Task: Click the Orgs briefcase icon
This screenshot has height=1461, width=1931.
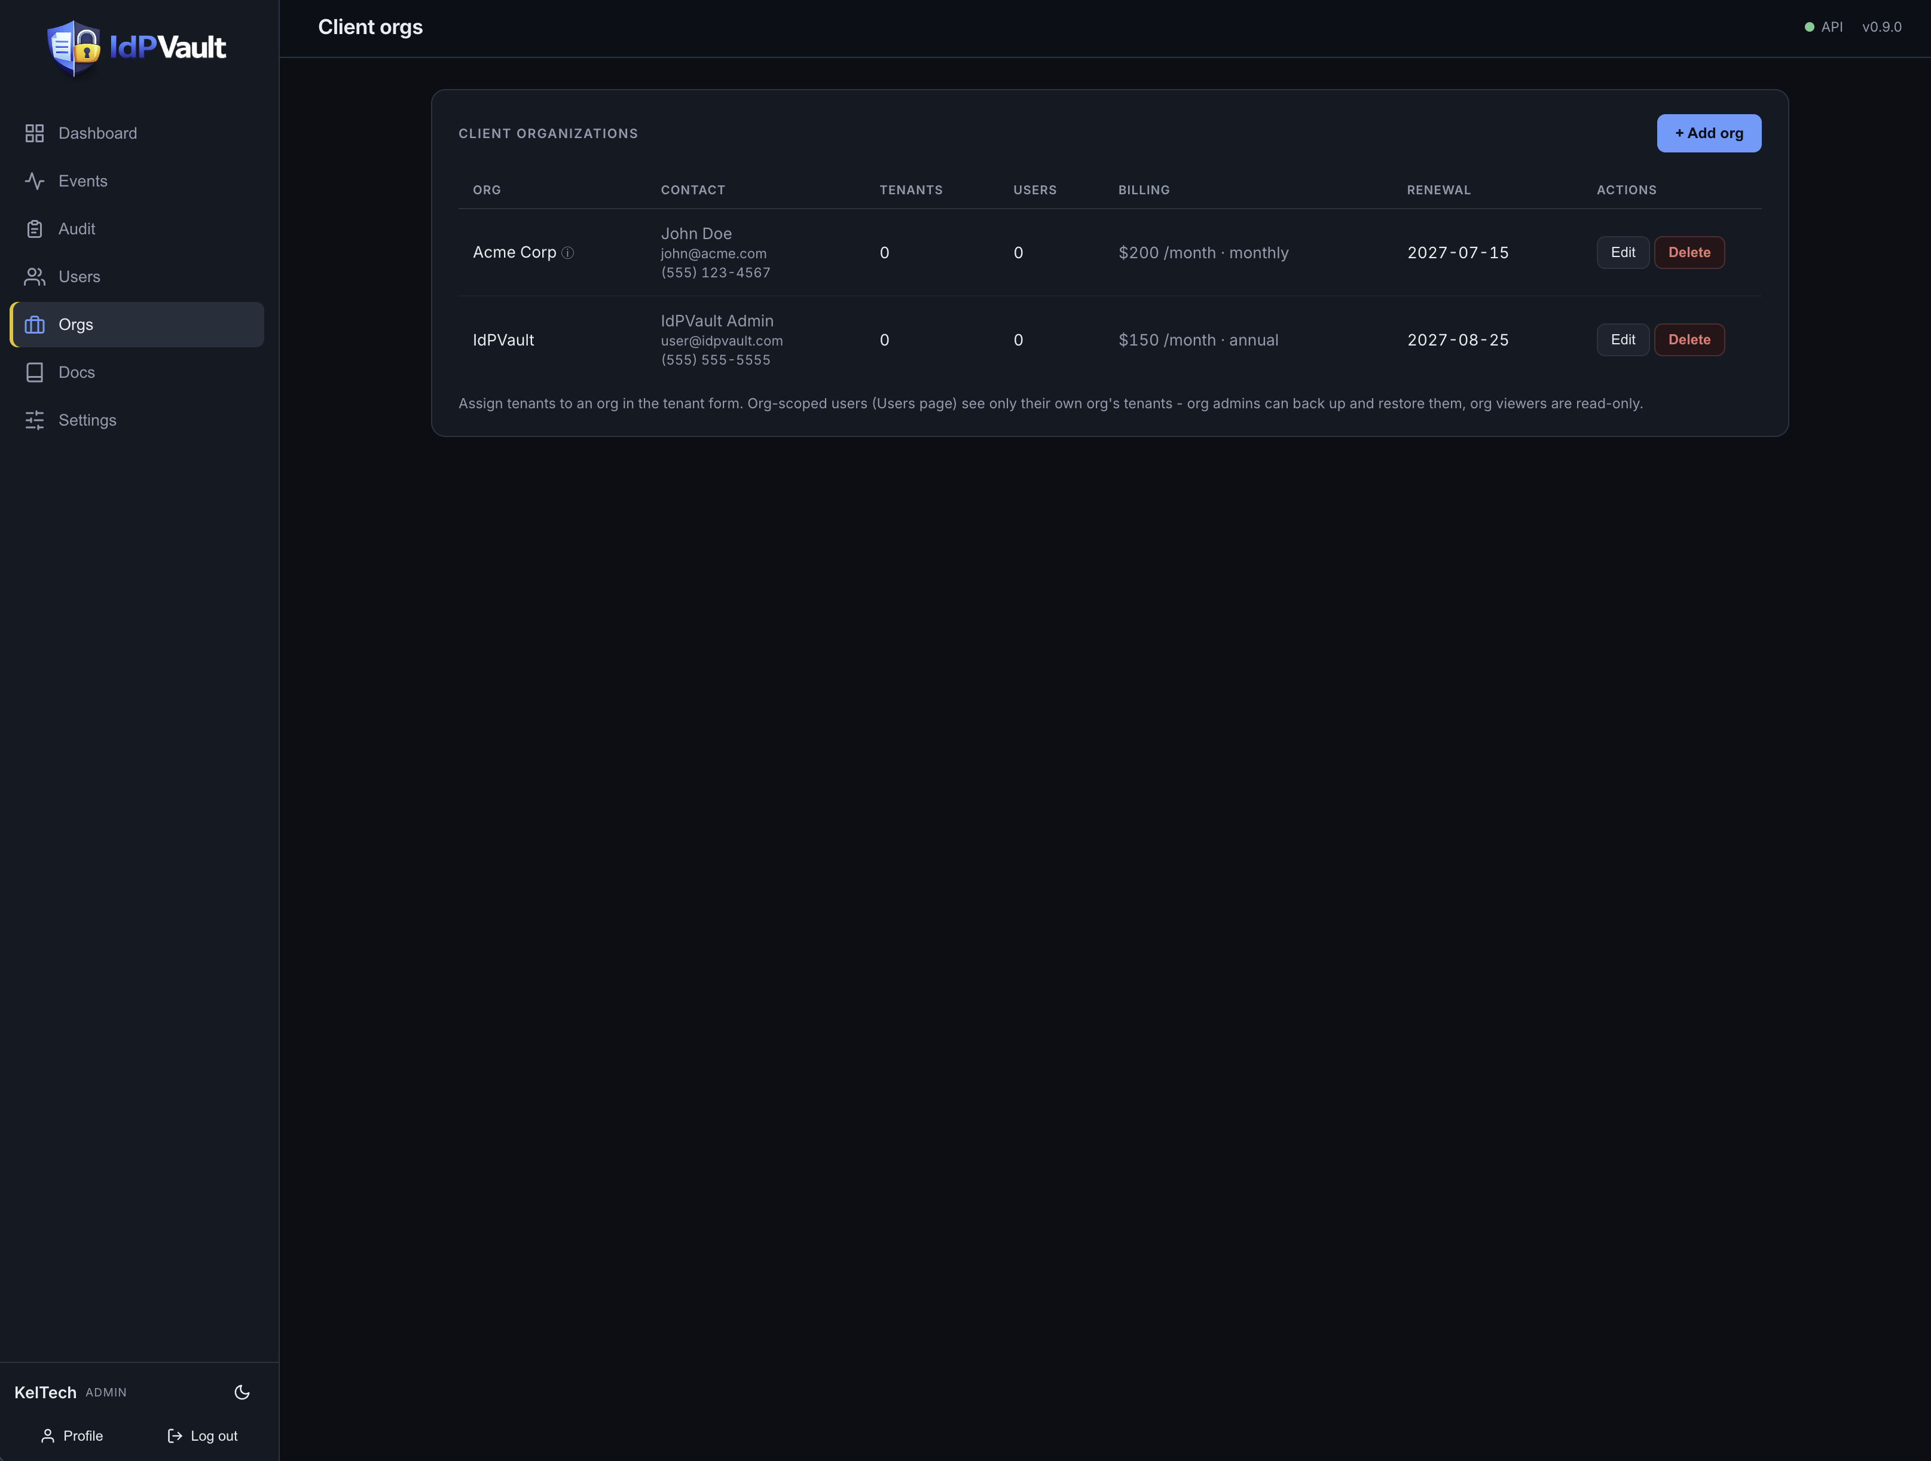Action: pos(34,325)
